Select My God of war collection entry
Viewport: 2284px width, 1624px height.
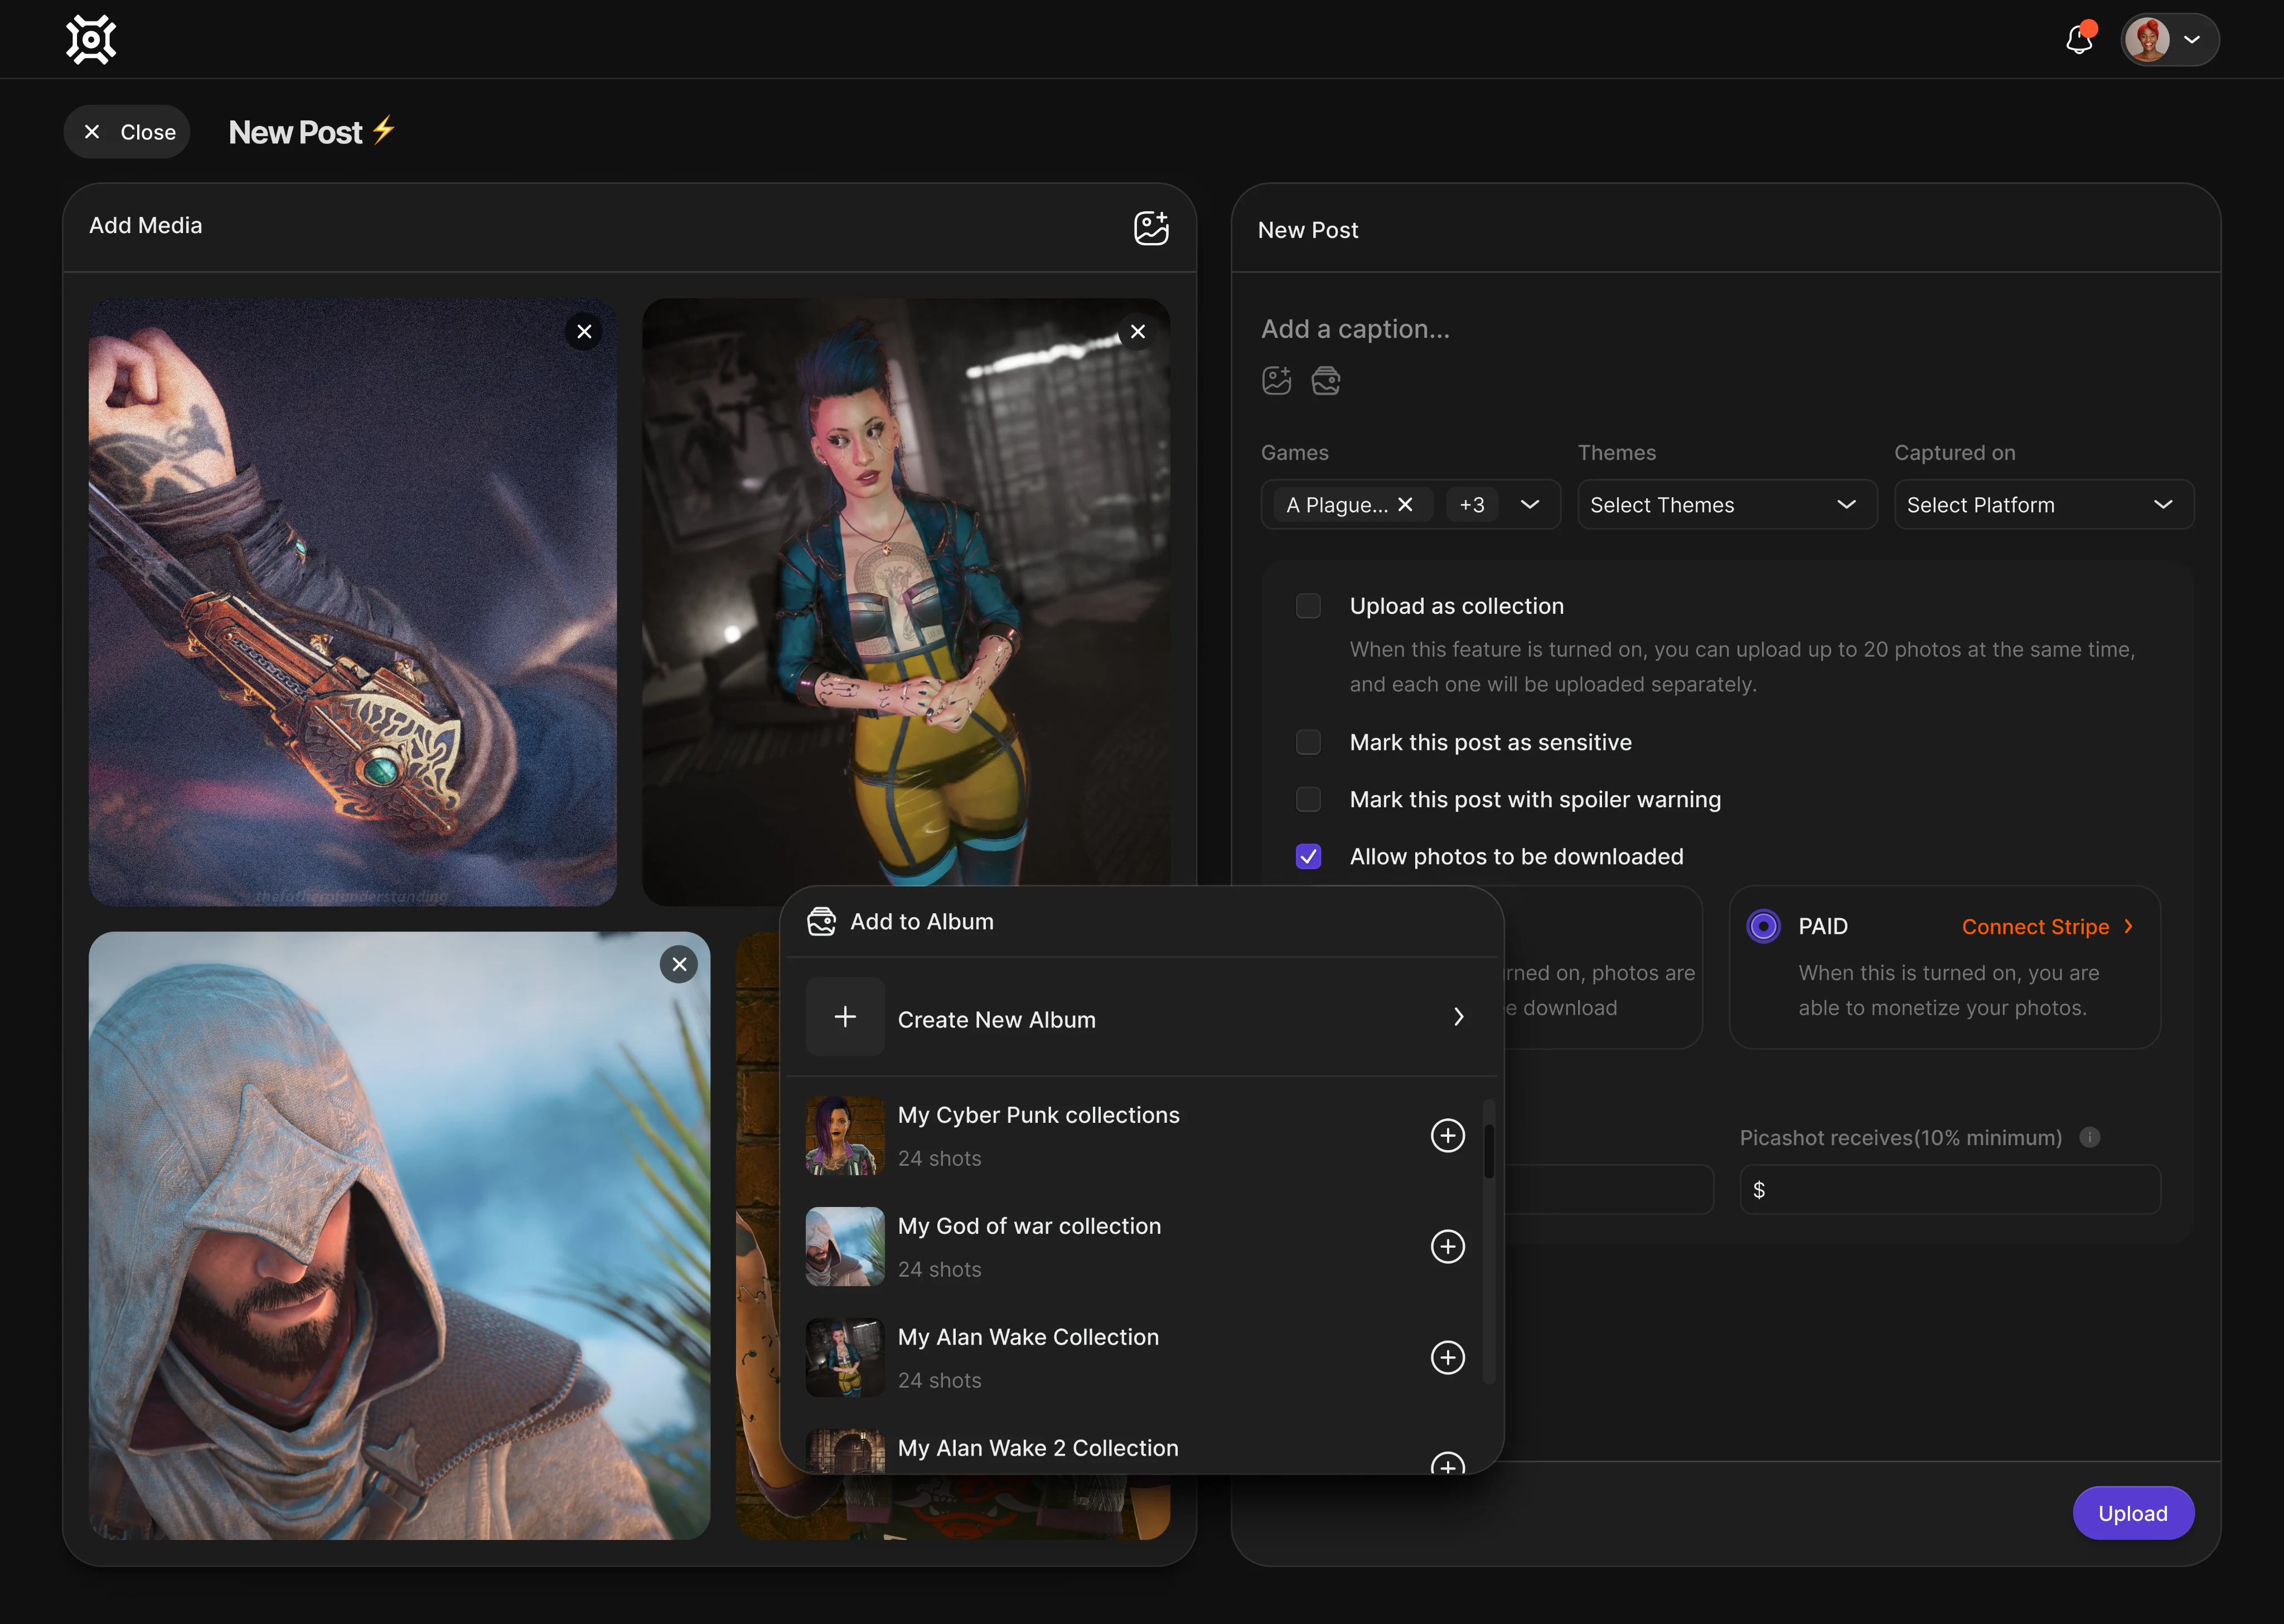[x=1137, y=1246]
